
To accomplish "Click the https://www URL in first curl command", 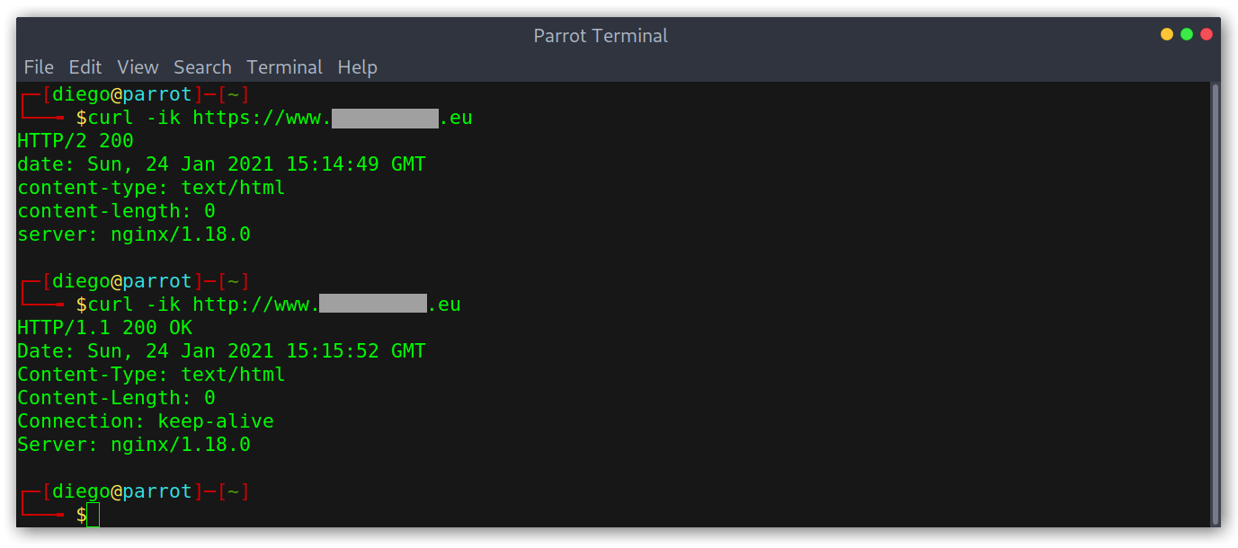I will point(332,118).
